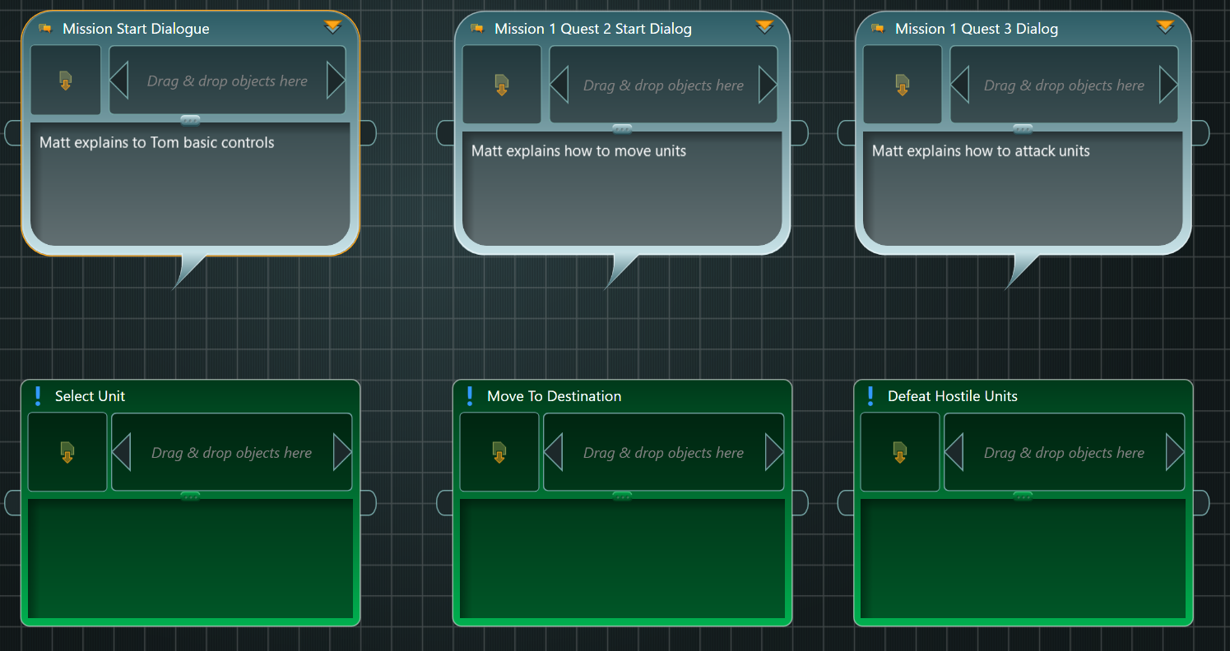1230x651 pixels.
Task: Click the drag & drop field in Mission 1 Quest 3 Dialog
Action: (1064, 84)
